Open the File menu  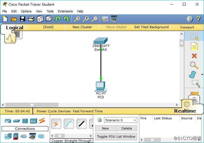point(5,11)
